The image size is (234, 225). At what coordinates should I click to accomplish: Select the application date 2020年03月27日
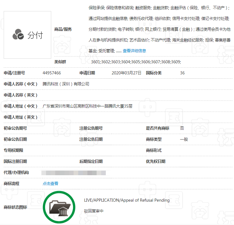pos(126,73)
